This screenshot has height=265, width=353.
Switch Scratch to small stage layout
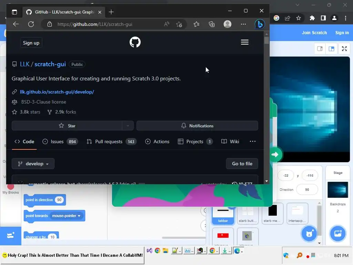pyautogui.click(x=320, y=49)
